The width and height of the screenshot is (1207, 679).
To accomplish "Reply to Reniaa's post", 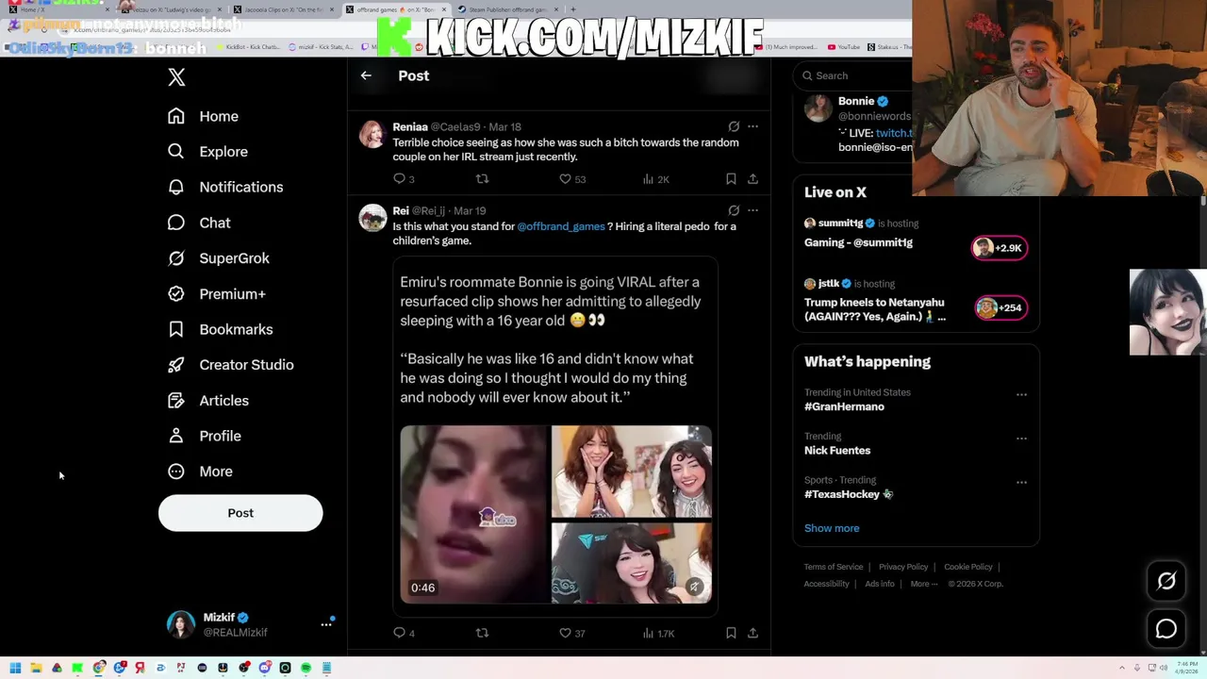I will click(x=404, y=178).
